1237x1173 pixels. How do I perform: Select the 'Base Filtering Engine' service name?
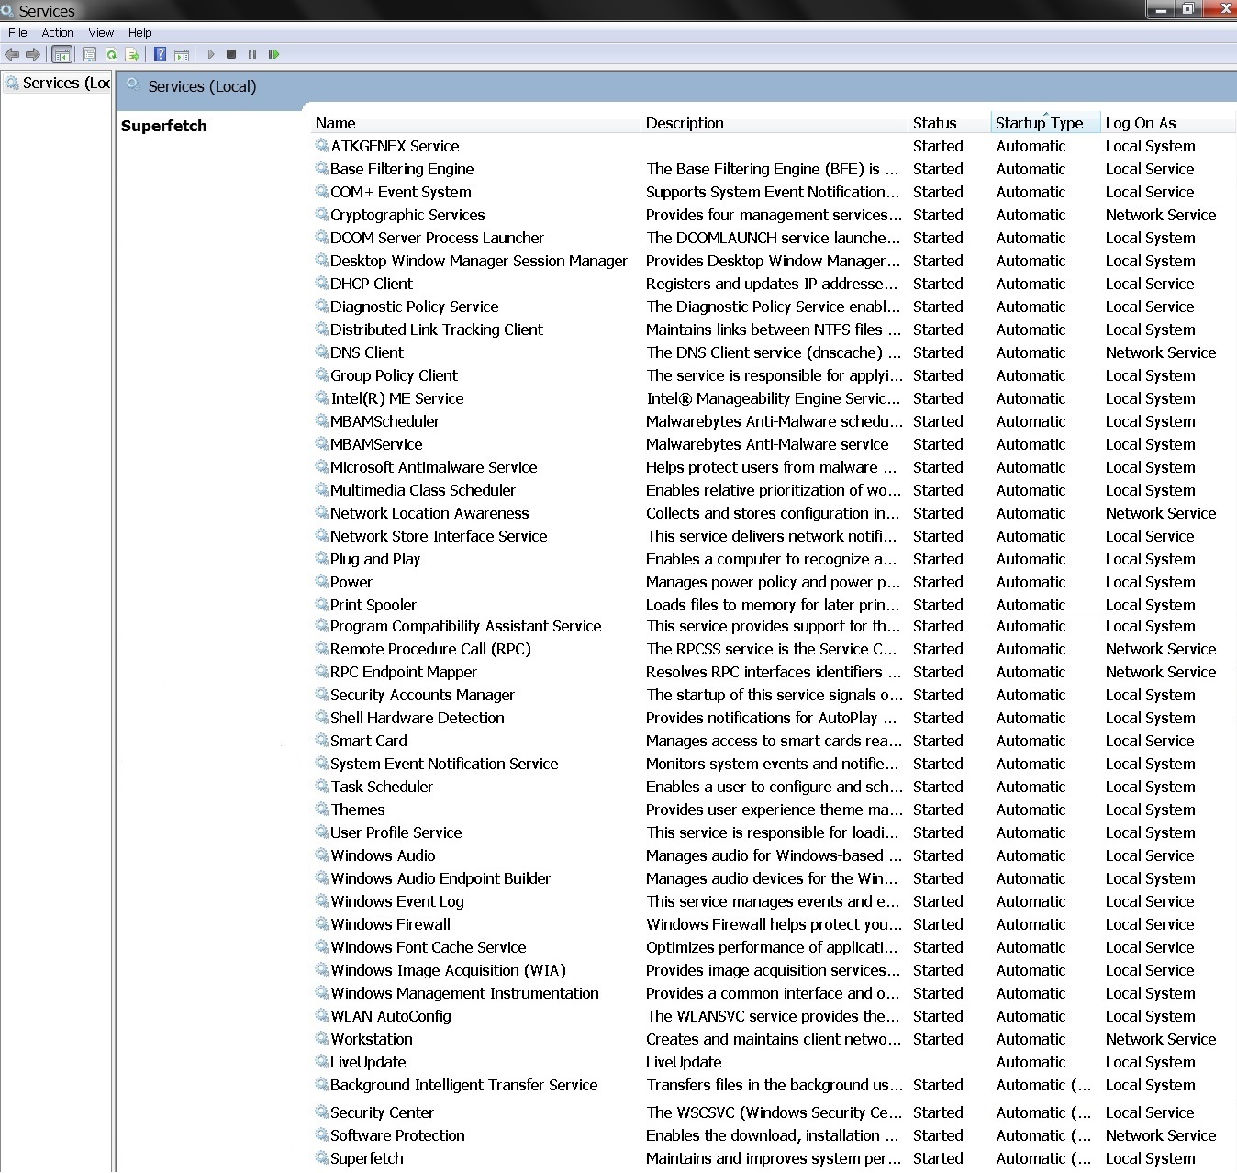[x=402, y=169]
